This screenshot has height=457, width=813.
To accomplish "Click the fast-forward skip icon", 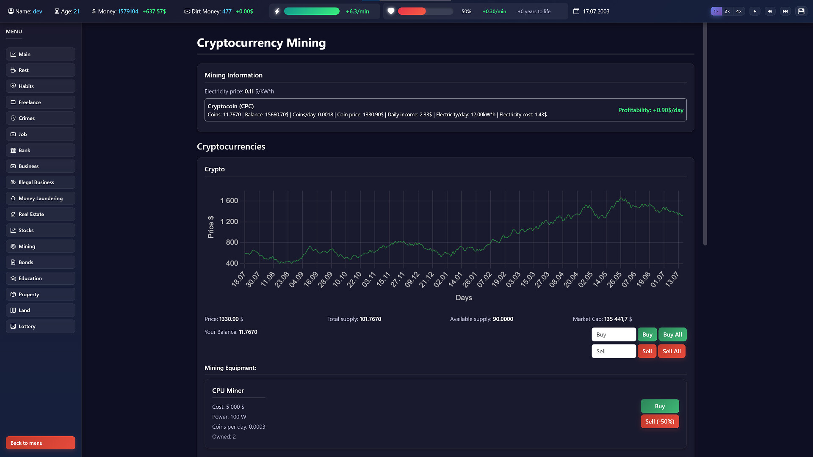I will (785, 11).
